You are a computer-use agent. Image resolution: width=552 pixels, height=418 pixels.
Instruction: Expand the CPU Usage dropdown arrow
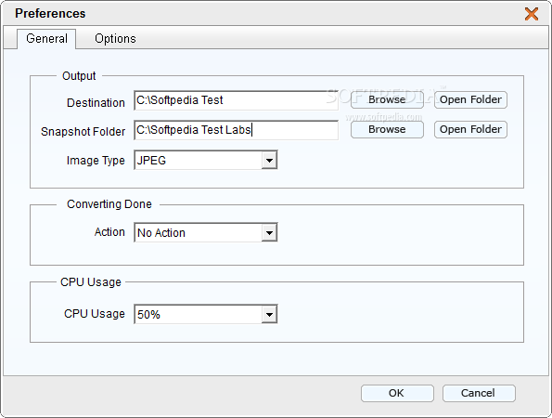[x=269, y=314]
